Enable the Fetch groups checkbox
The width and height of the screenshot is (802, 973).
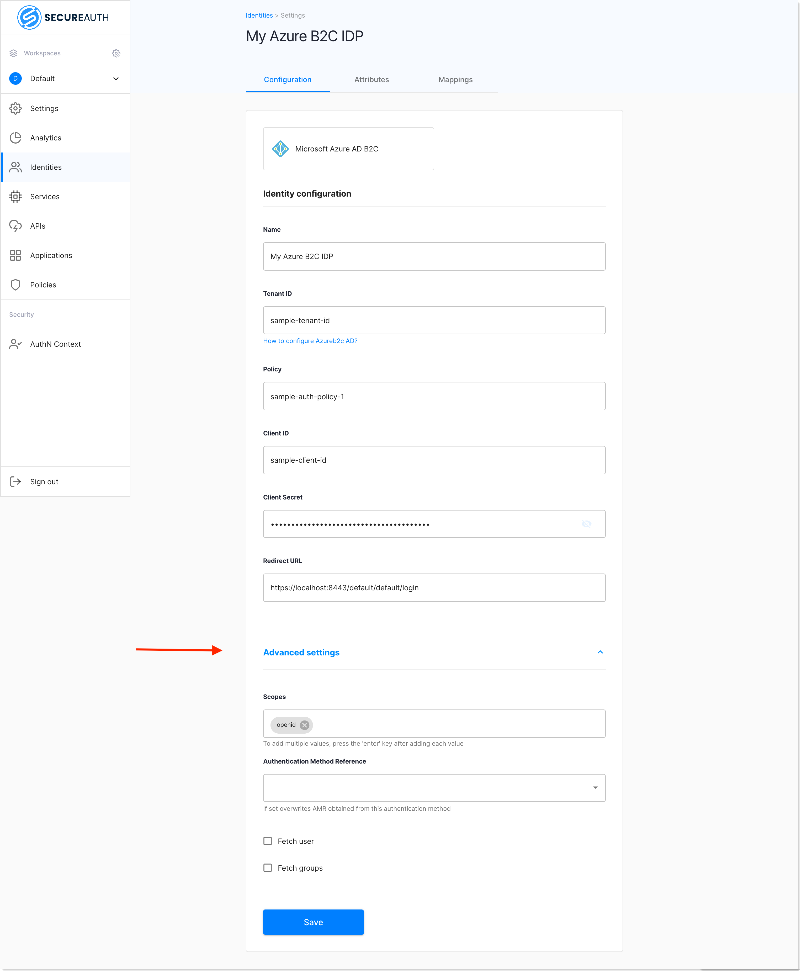[268, 868]
